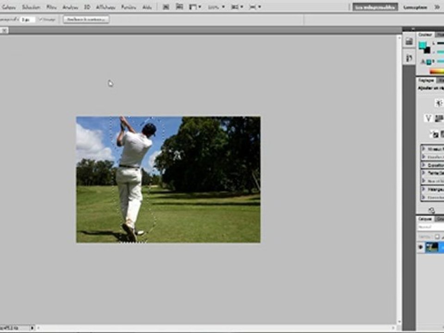The height and width of the screenshot is (333, 444).
Task: Open the Affichage menu
Action: tap(105, 7)
